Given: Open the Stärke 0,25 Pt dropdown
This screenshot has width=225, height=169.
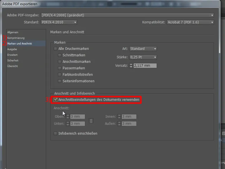Looking at the screenshot, I should pos(143,57).
